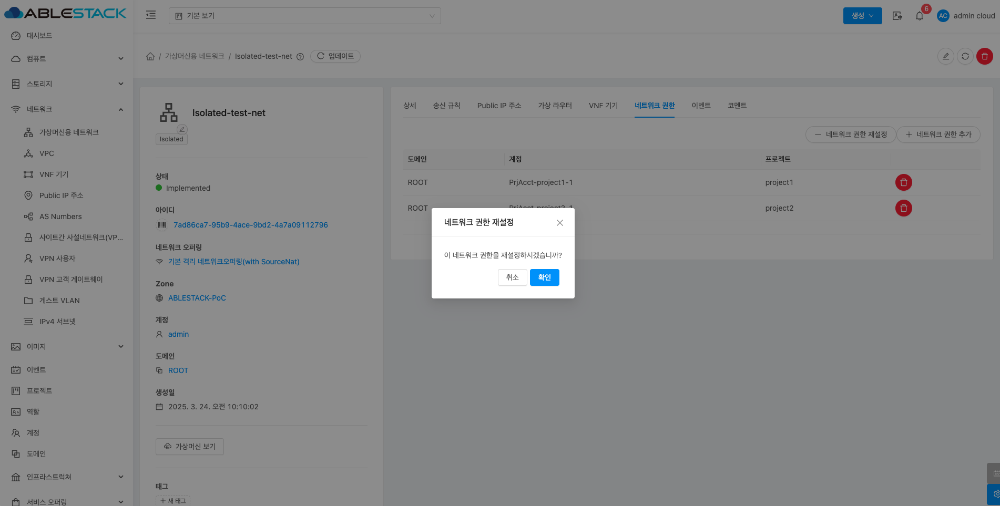
Task: Close the network permission reset dialog
Action: pos(559,223)
